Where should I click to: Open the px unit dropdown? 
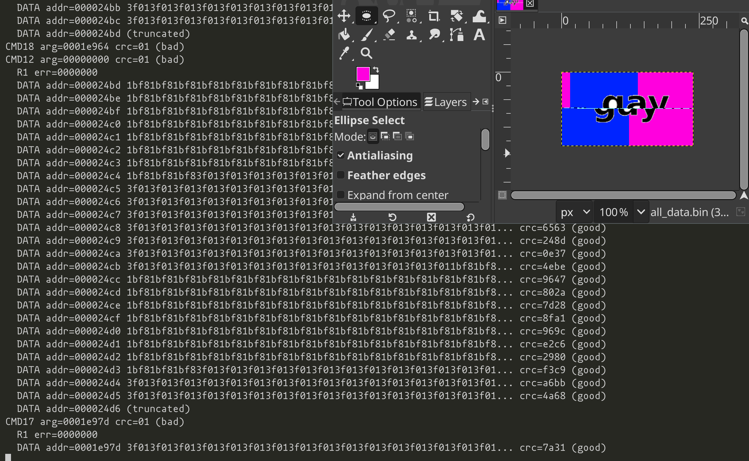(x=575, y=212)
